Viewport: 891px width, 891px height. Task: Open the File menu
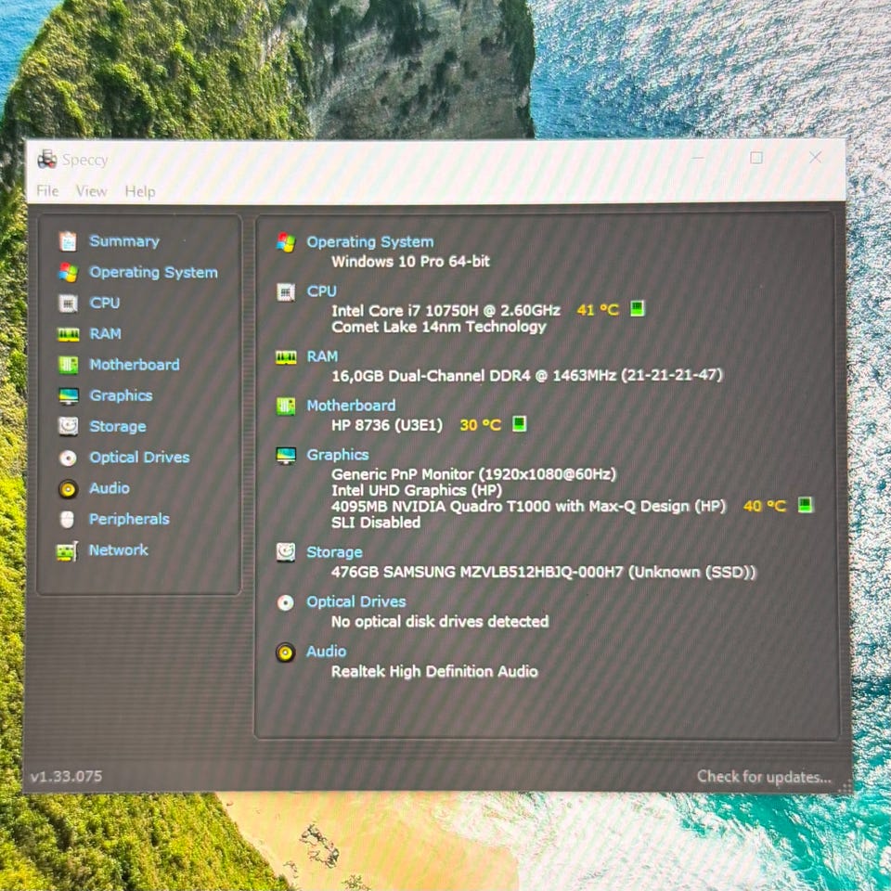[47, 191]
